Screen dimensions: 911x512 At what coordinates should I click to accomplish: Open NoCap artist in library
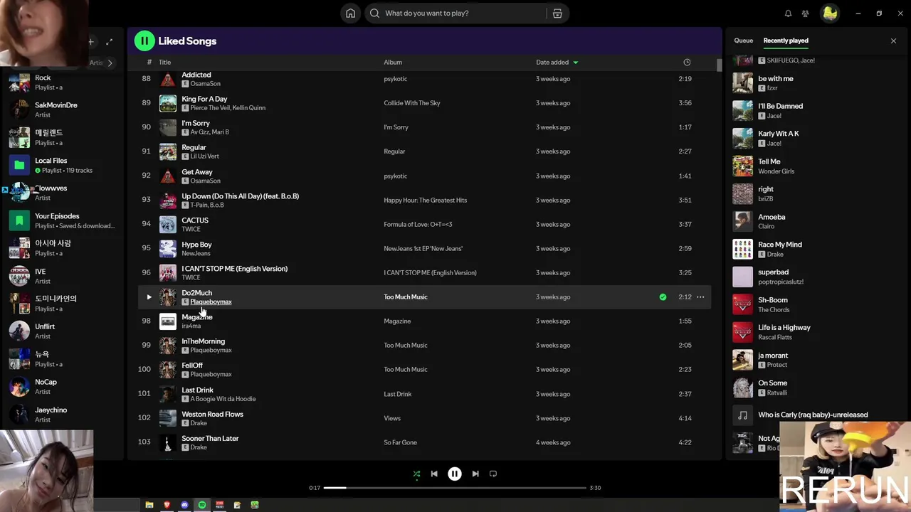pyautogui.click(x=63, y=387)
